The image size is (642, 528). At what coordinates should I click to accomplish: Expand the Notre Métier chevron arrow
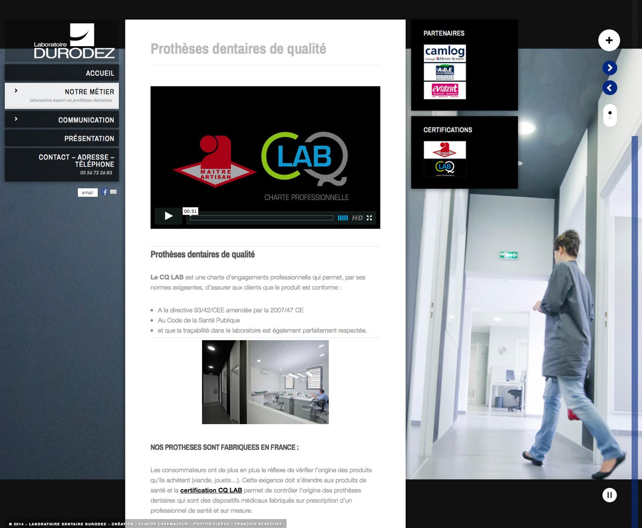pos(16,91)
